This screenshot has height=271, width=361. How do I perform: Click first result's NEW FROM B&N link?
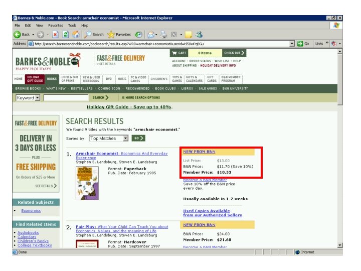click(x=199, y=152)
